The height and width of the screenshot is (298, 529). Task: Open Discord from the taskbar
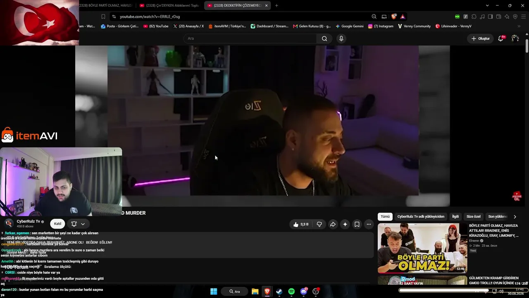pos(304,291)
